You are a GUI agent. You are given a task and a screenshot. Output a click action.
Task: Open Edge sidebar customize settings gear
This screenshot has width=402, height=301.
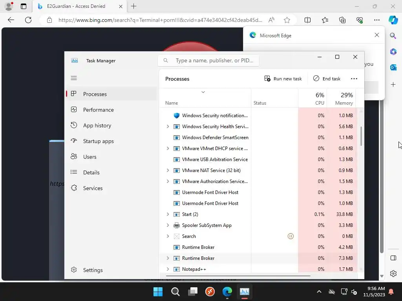tap(393, 273)
